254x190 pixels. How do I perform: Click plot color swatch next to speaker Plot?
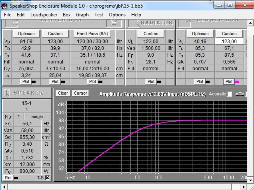16,178
